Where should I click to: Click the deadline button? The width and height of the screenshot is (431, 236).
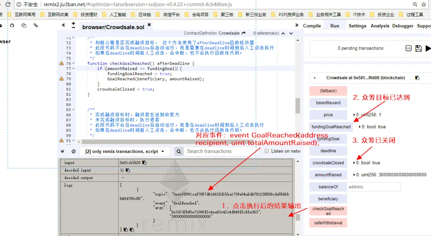pyautogui.click(x=328, y=151)
